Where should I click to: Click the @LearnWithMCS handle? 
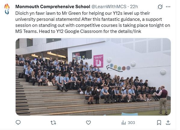tap(109, 7)
